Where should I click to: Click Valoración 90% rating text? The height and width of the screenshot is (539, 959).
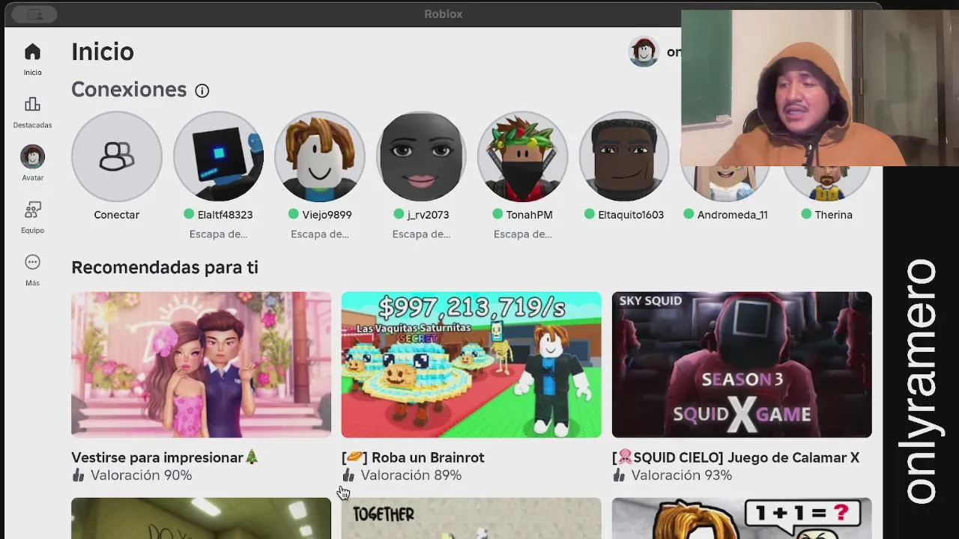coord(141,475)
